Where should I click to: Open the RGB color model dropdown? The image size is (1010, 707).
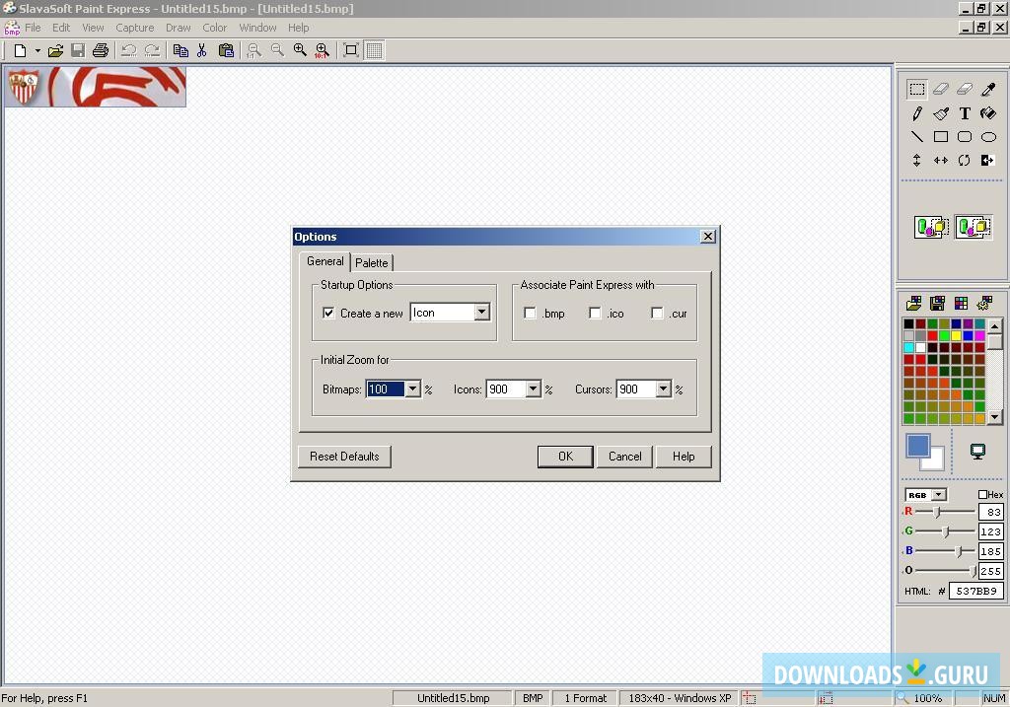[x=939, y=495]
